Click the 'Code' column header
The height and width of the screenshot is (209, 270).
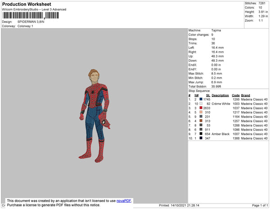pyautogui.click(x=236, y=95)
